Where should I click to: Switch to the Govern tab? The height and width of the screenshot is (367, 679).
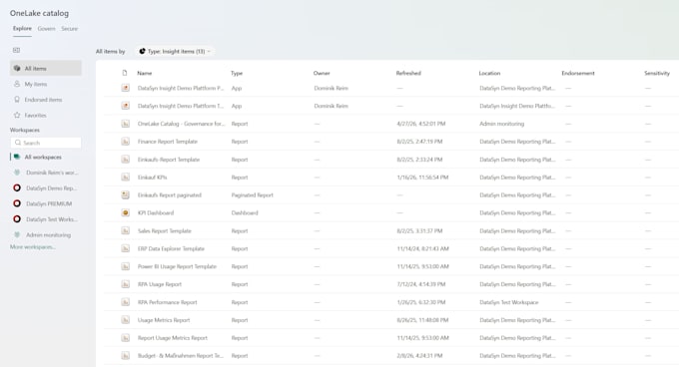point(46,29)
